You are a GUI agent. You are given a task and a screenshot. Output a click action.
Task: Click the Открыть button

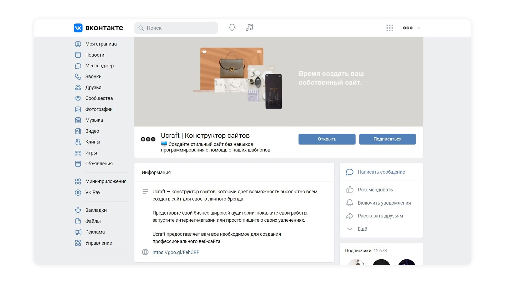click(x=327, y=139)
